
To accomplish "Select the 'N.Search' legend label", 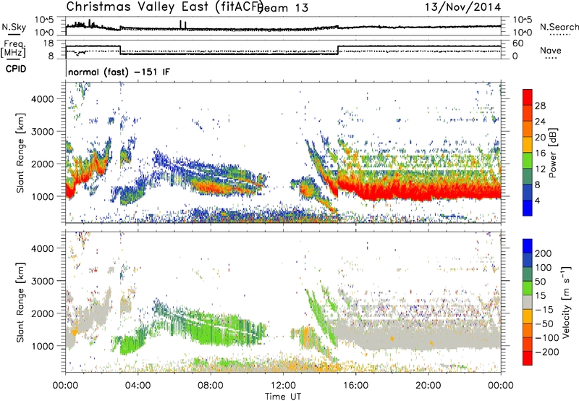I will point(559,27).
